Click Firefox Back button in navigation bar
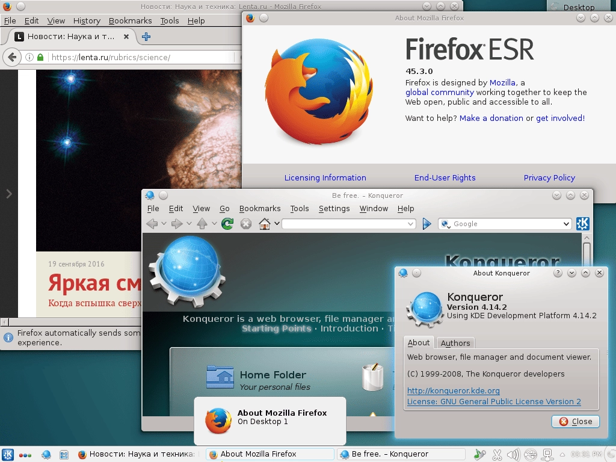Image resolution: width=616 pixels, height=462 pixels. (x=12, y=57)
